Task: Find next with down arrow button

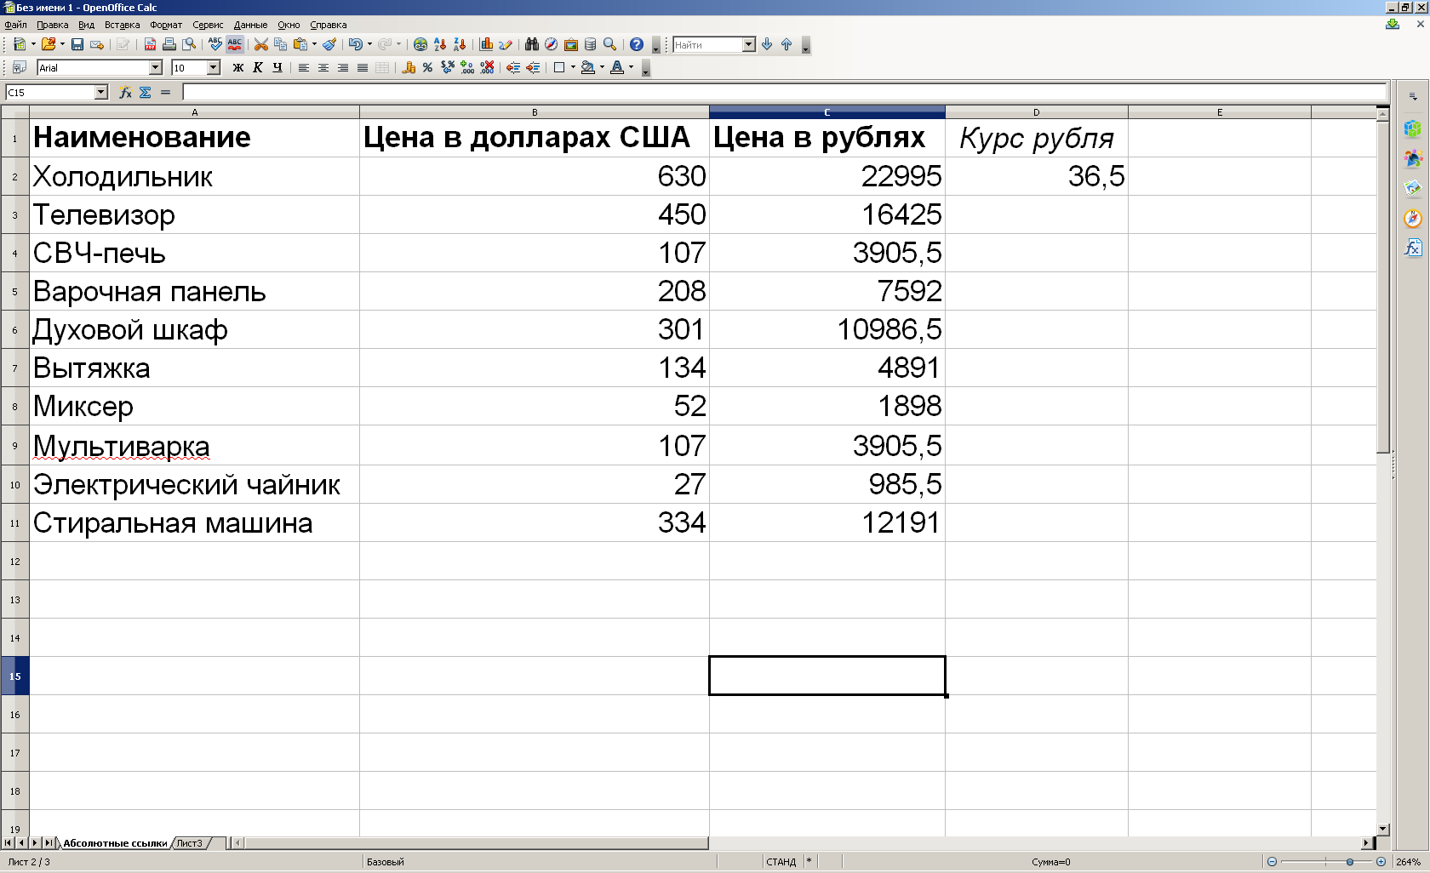Action: coord(767,44)
